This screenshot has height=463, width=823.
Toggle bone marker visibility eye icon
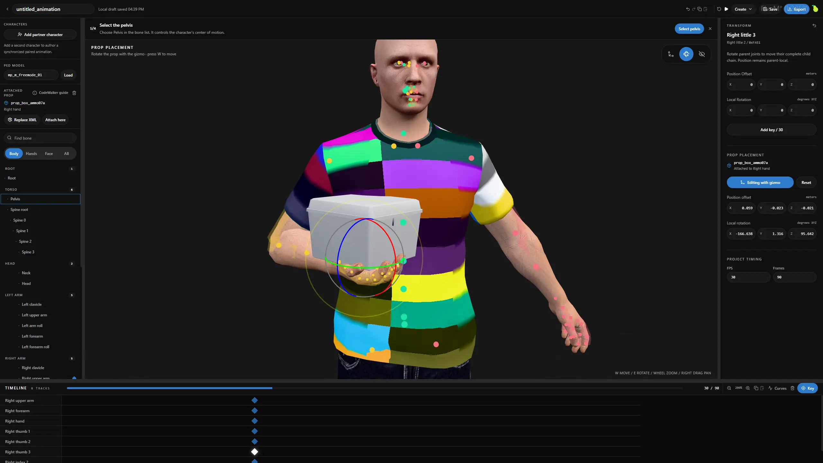702,54
